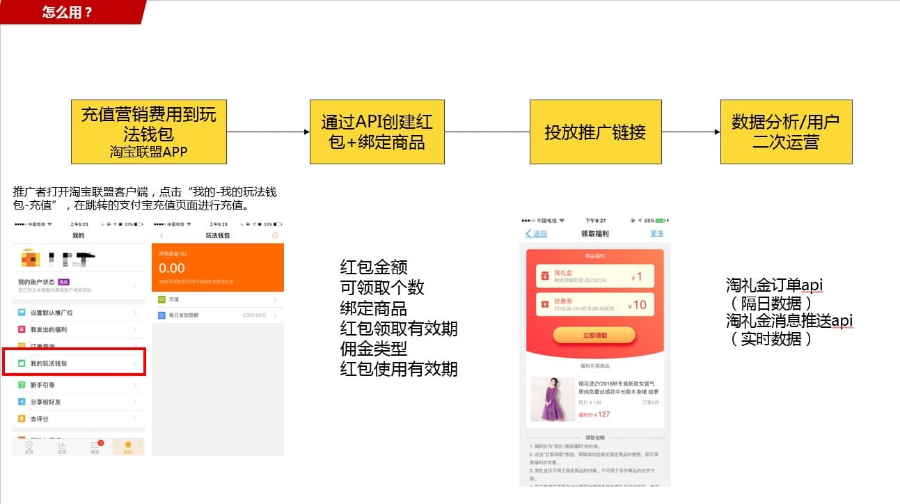This screenshot has height=504, width=900.
Task: Click the 淘礼金订单api text
Action: (775, 285)
